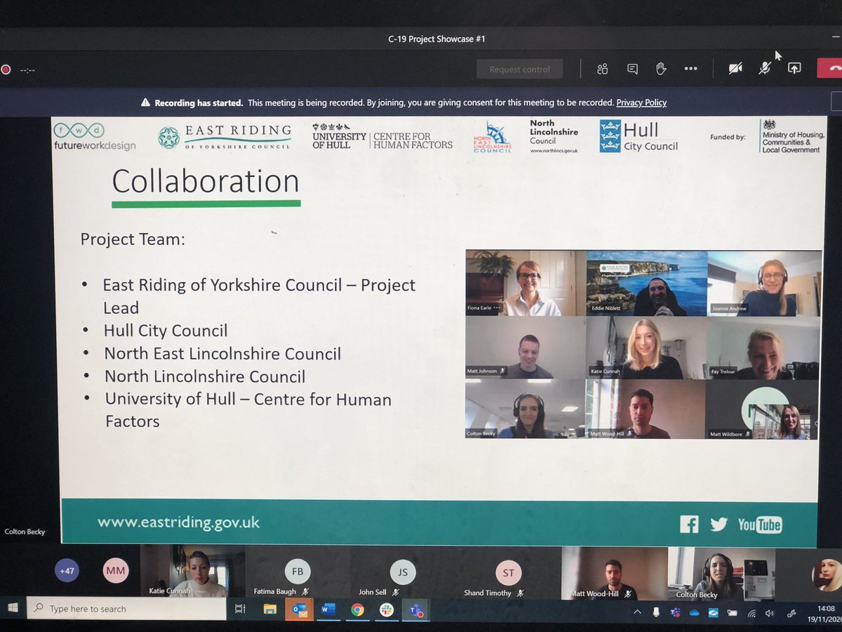Select Katie Cunnah's video tile in bottom strip
This screenshot has height=632, width=842.
pyautogui.click(x=192, y=572)
